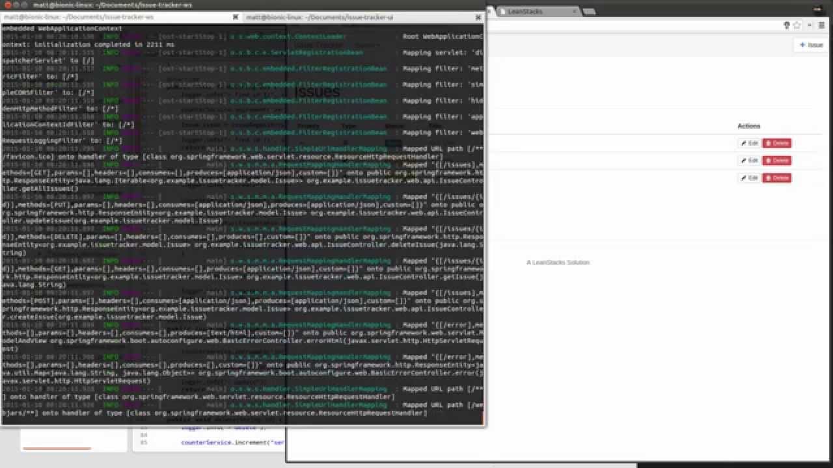This screenshot has height=468, width=833.
Task: Open the small dropdown arrow beside the star
Action: (x=810, y=25)
